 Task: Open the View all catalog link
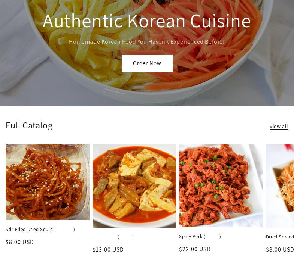pyautogui.click(x=279, y=126)
